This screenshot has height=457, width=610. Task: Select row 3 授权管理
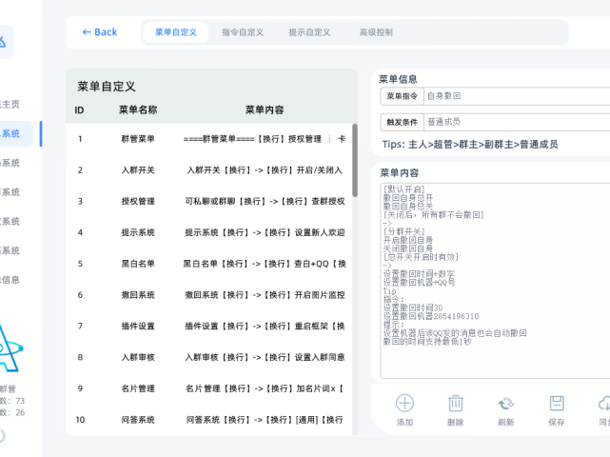click(x=209, y=201)
